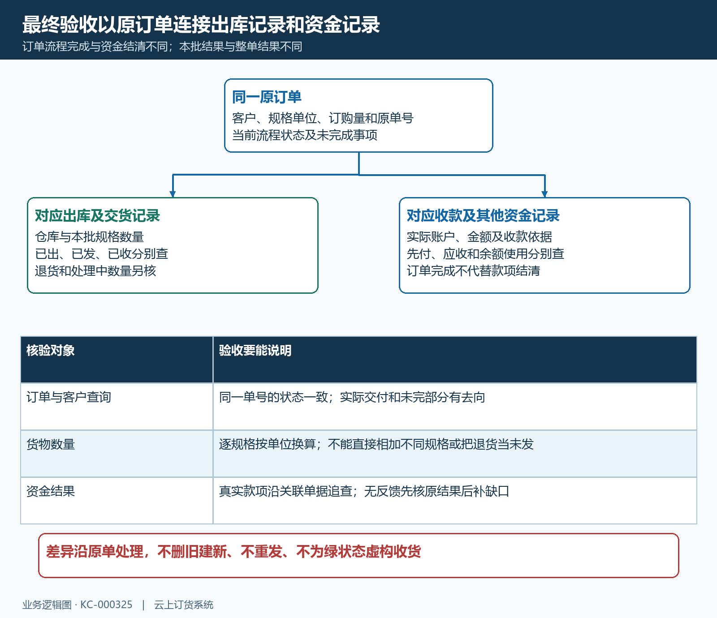Click the line 当前流程状态及未完成事项

[x=305, y=135]
